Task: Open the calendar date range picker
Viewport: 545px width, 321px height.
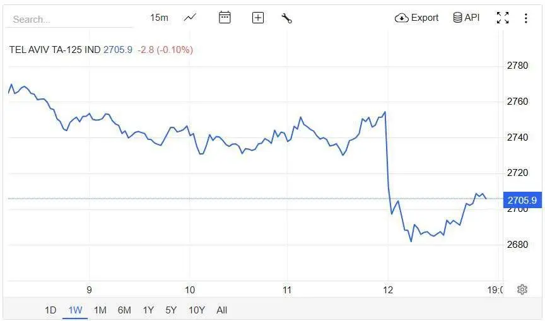Action: pos(225,18)
